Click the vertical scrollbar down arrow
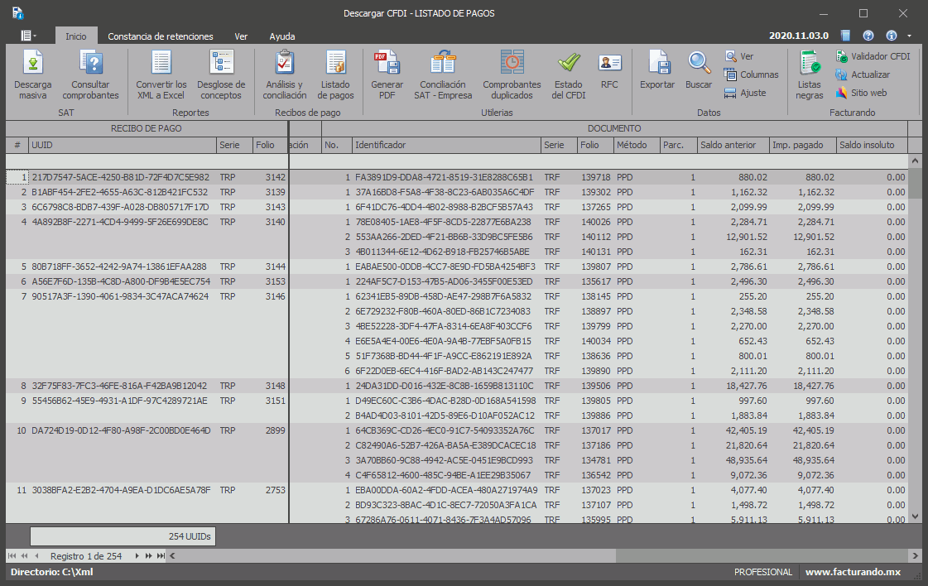 [x=915, y=516]
